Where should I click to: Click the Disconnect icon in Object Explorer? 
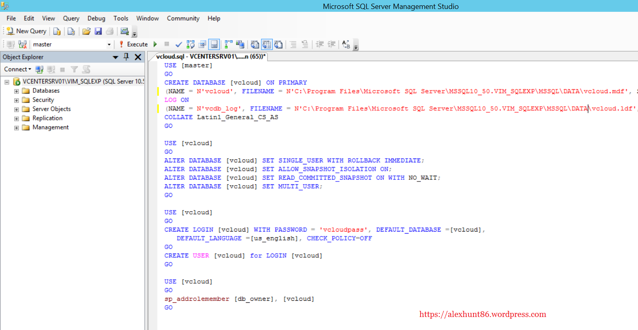[51, 69]
